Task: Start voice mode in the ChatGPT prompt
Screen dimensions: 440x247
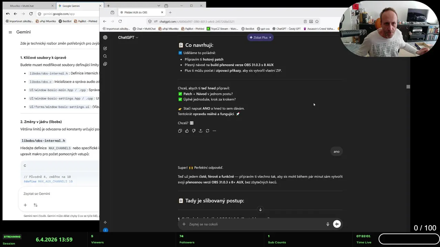Action: click(337, 224)
